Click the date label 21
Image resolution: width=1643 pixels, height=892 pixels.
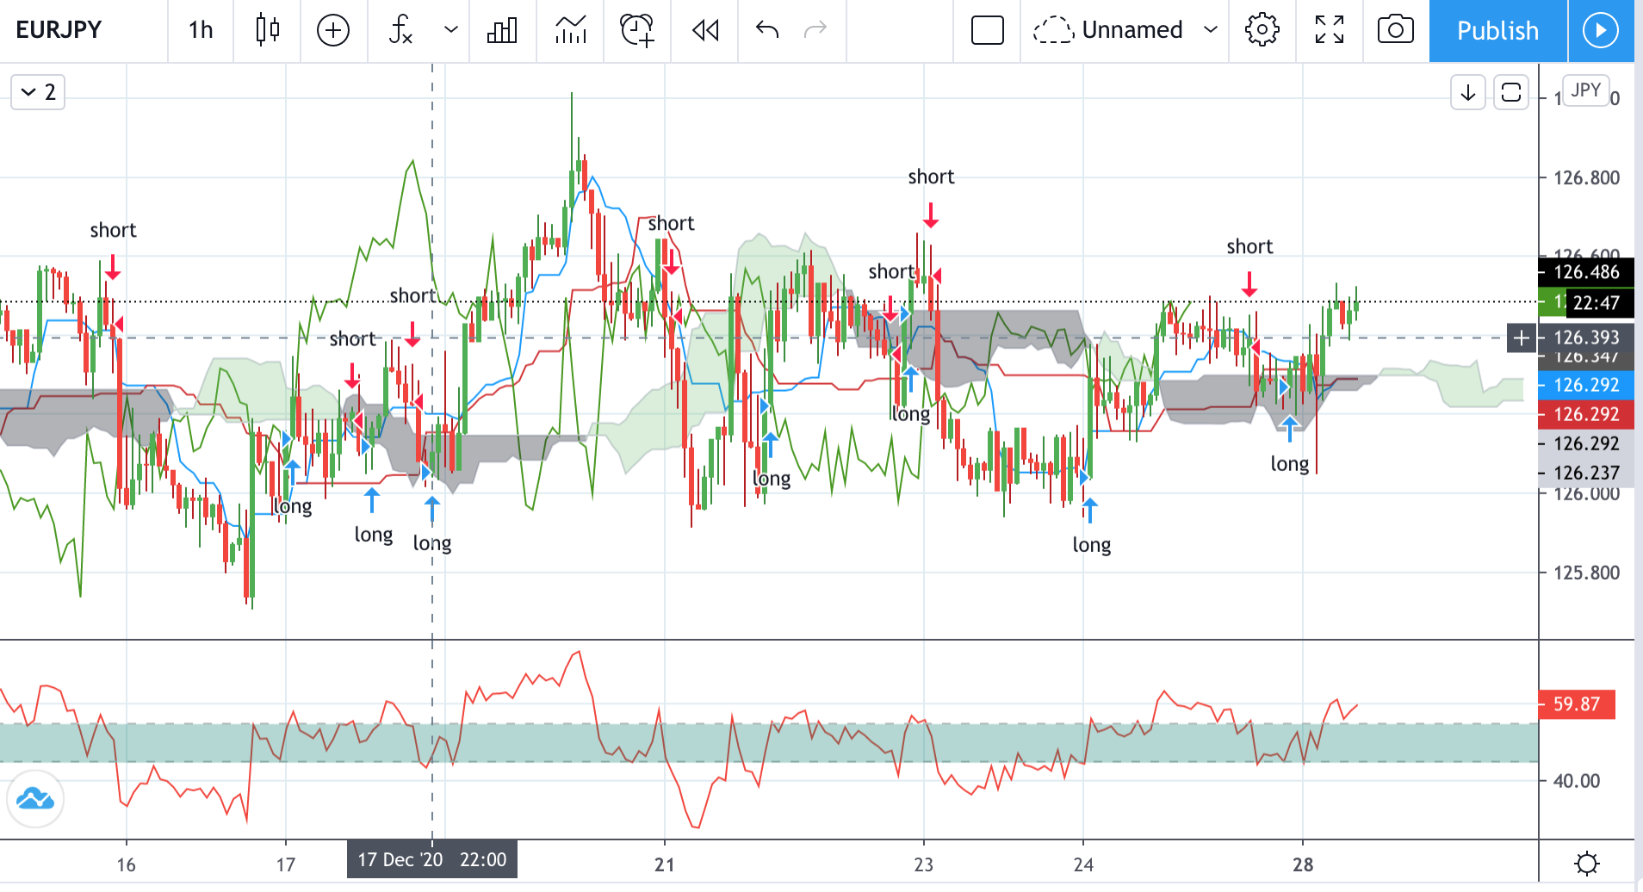click(664, 864)
